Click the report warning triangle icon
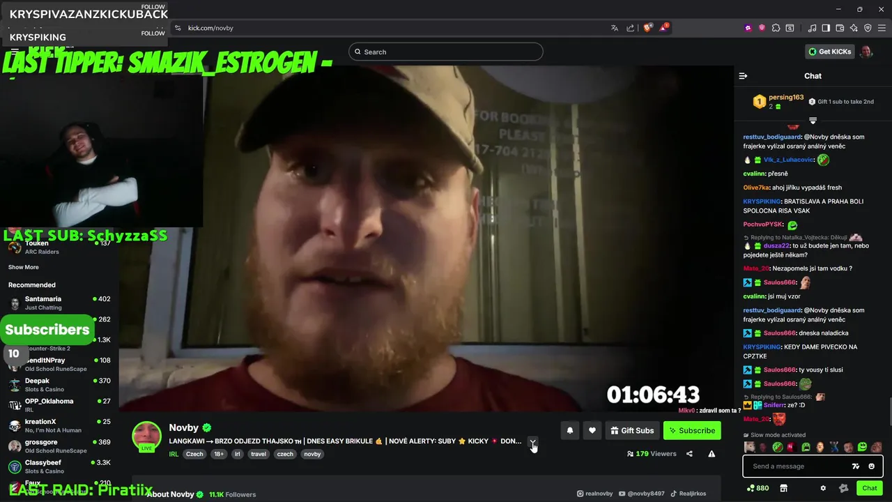This screenshot has height=502, width=892. [712, 454]
